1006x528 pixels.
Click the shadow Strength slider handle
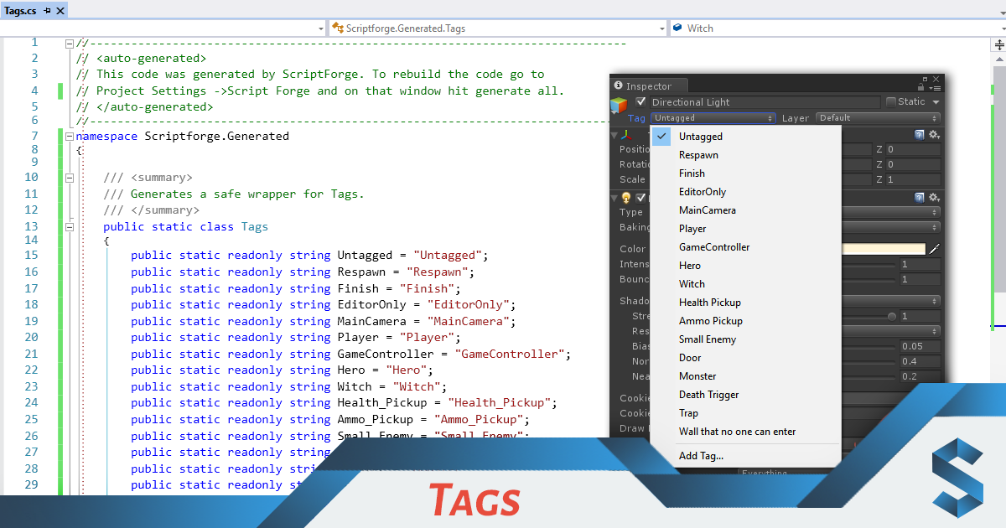(x=892, y=317)
